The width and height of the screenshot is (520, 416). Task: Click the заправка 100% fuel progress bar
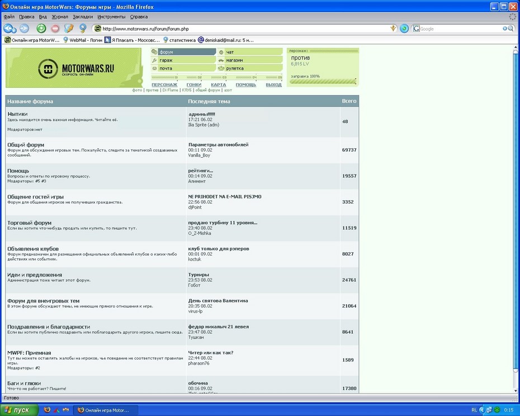coord(323,81)
